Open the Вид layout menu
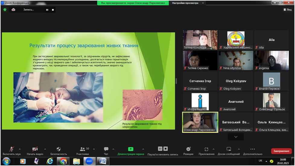Screen dimensions: 295x166 tap(288, 10)
